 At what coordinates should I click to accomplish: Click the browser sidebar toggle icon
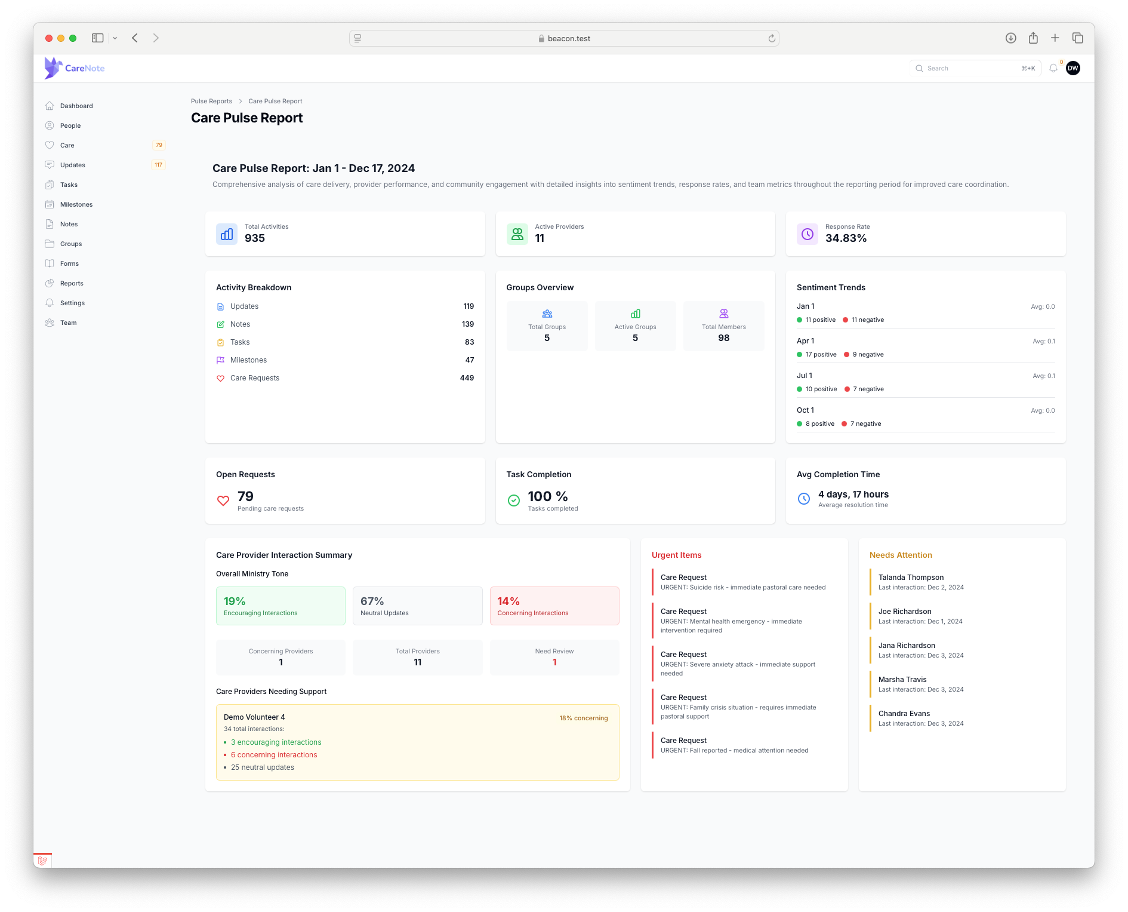(x=98, y=38)
